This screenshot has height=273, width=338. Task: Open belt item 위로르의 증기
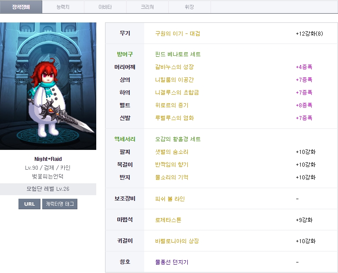(172, 105)
